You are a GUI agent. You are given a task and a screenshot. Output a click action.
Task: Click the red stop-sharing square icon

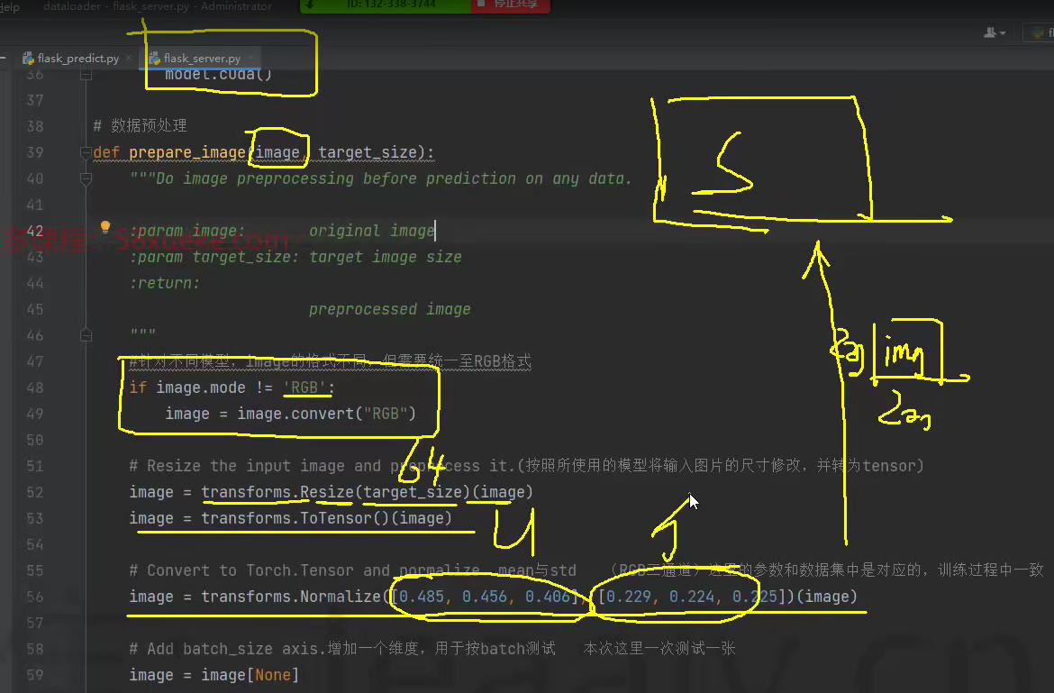(482, 5)
